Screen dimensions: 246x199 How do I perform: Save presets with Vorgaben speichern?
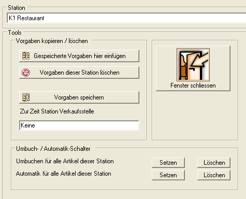79,97
